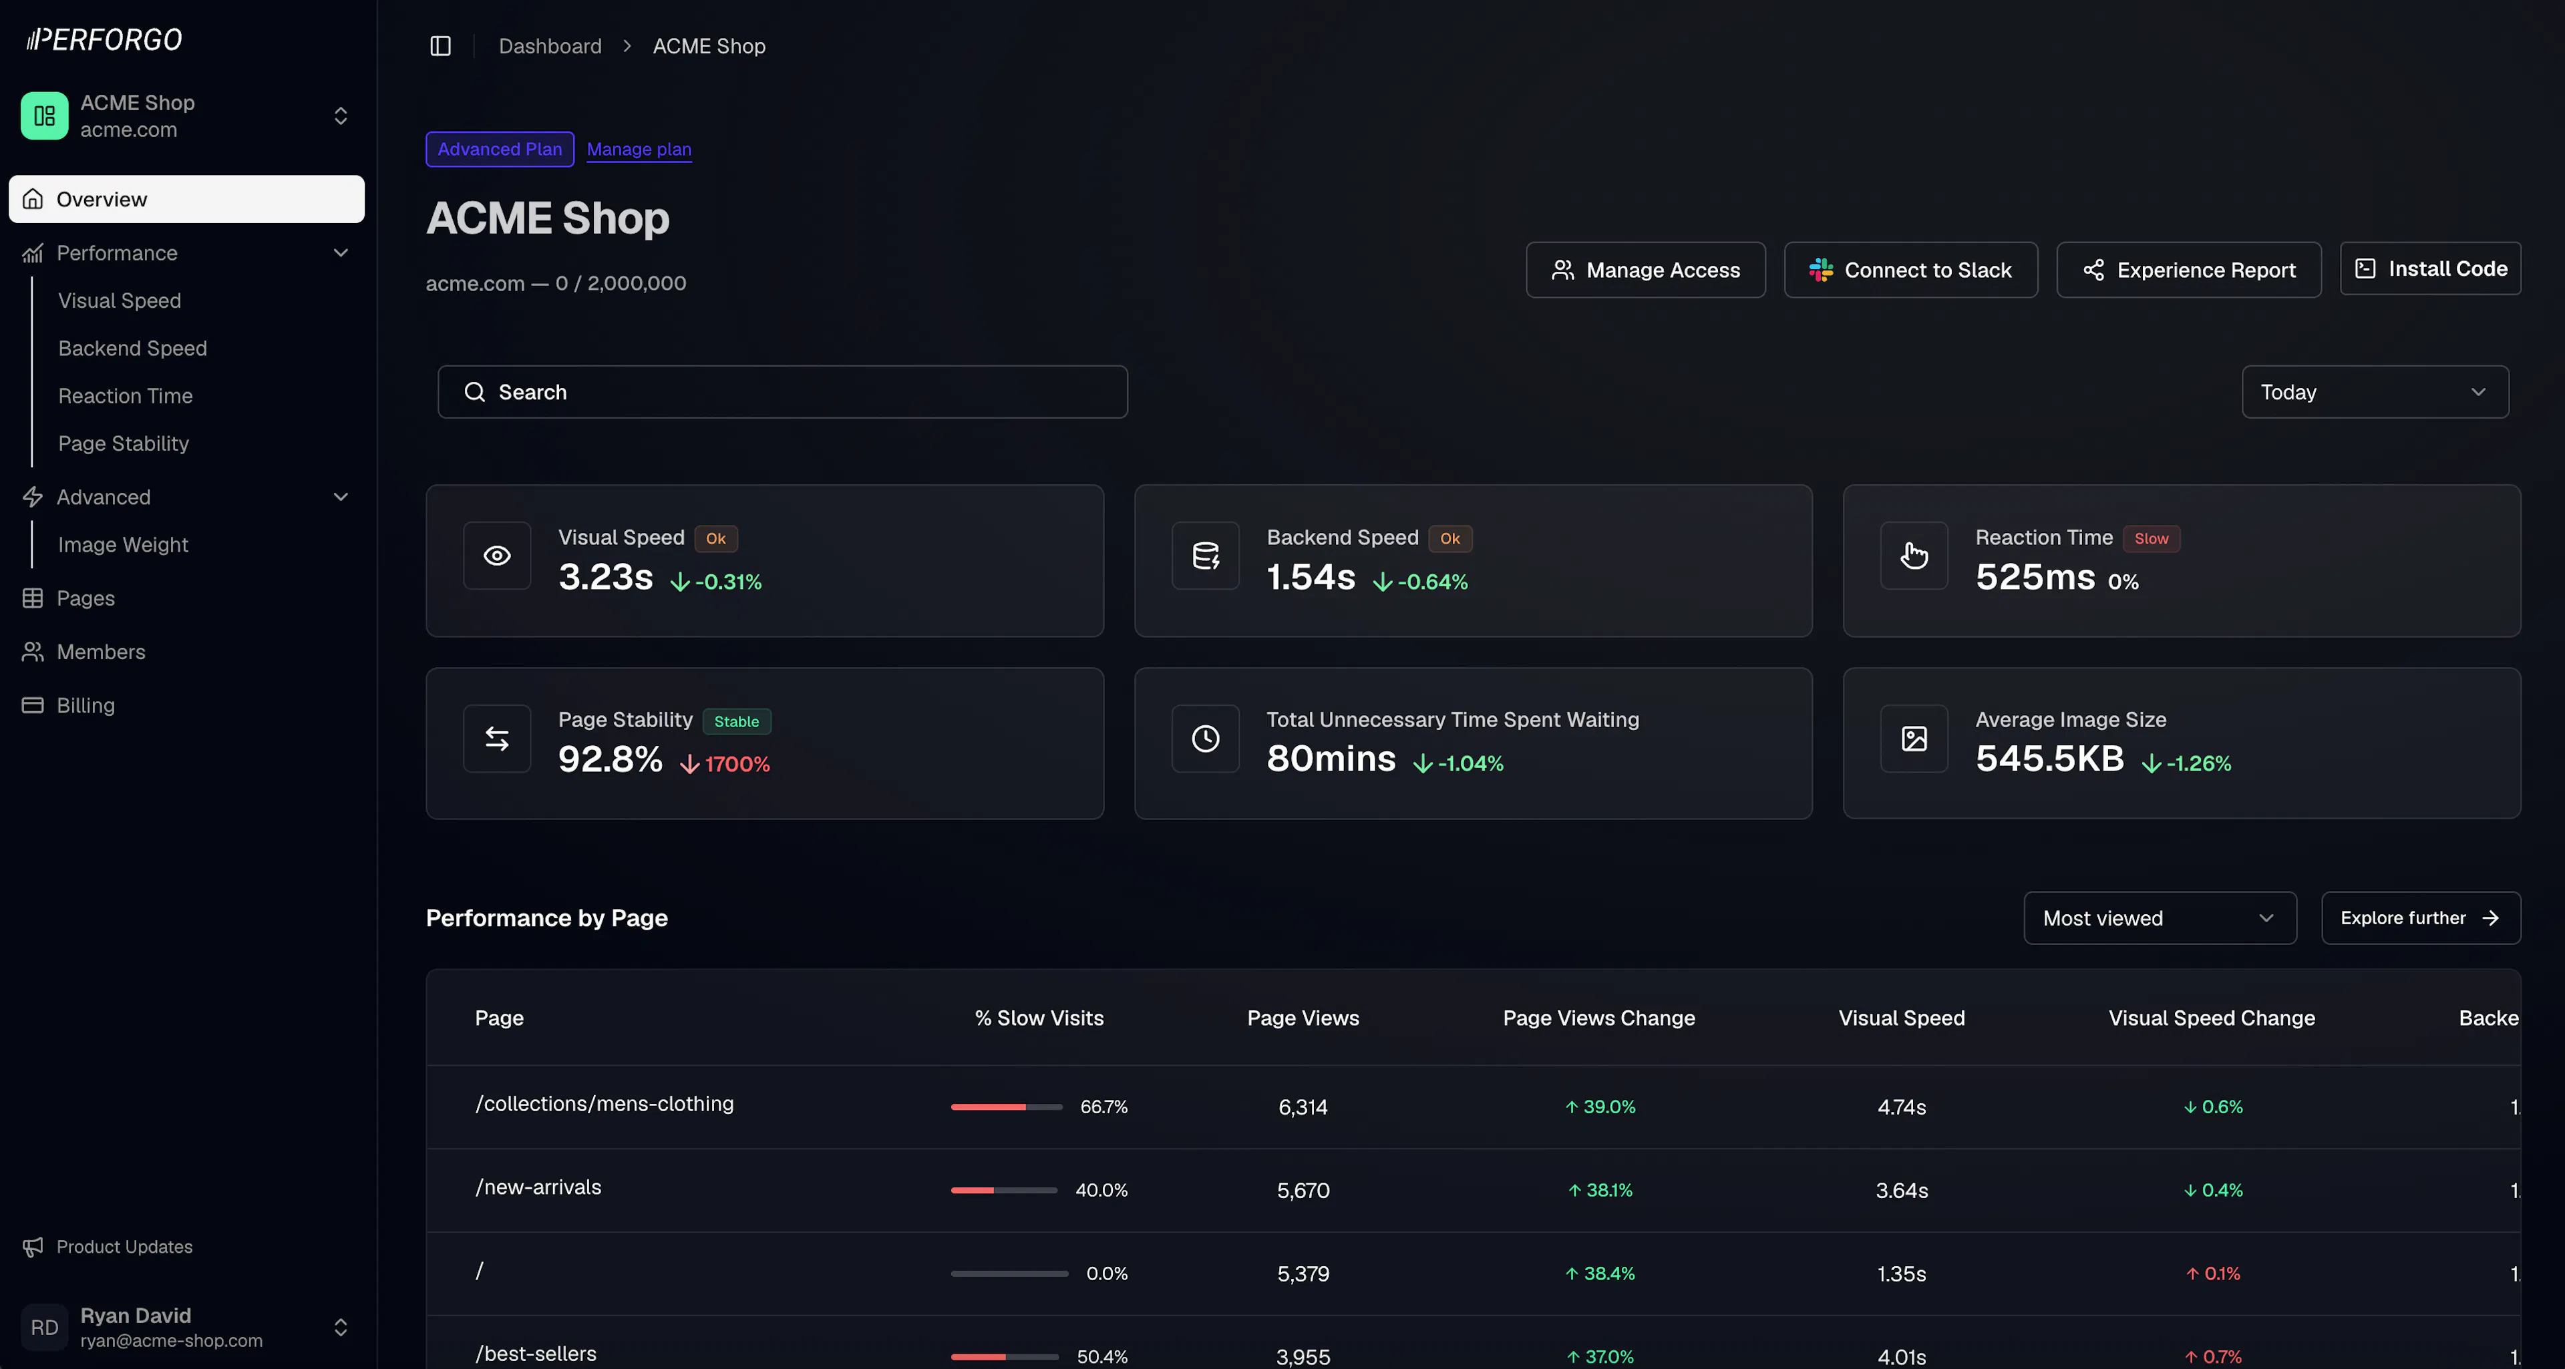Click the RD user avatar

[45, 1327]
